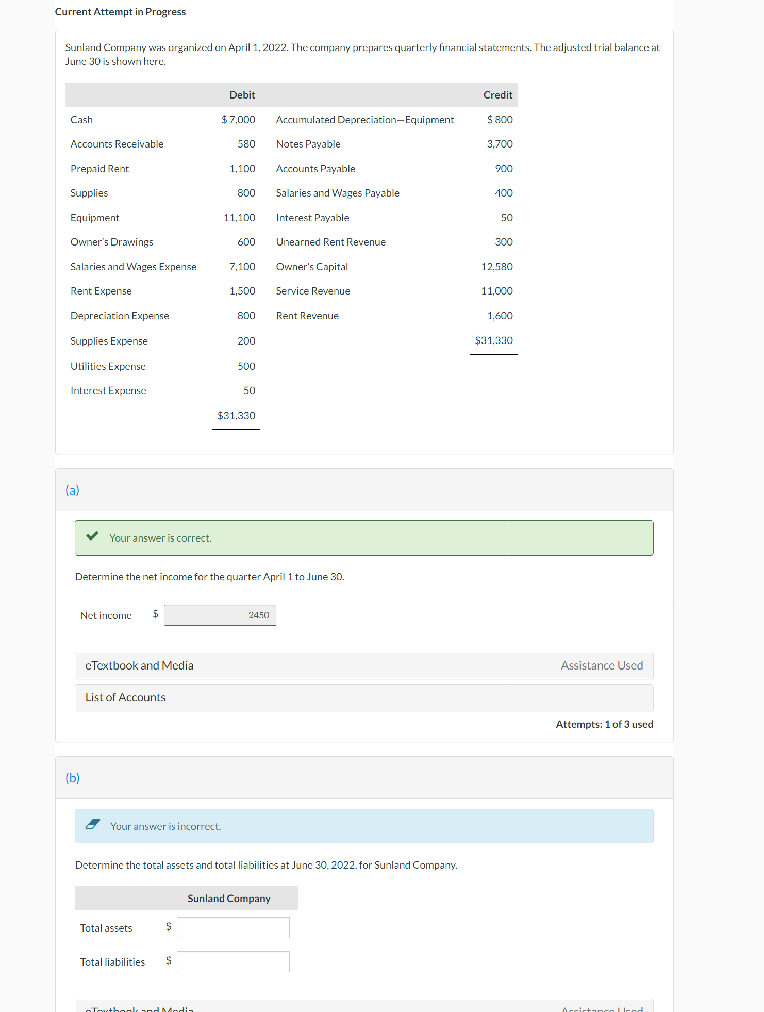Click the '1,600' rent revenue value

pos(500,316)
